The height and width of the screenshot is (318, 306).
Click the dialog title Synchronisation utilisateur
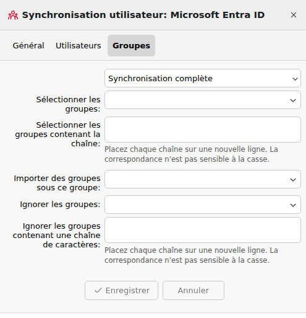pos(143,15)
